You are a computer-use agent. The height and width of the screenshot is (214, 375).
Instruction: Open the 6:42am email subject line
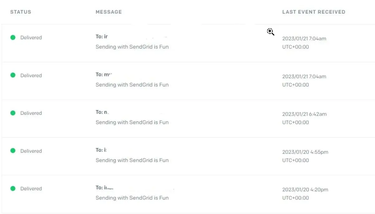(132, 122)
